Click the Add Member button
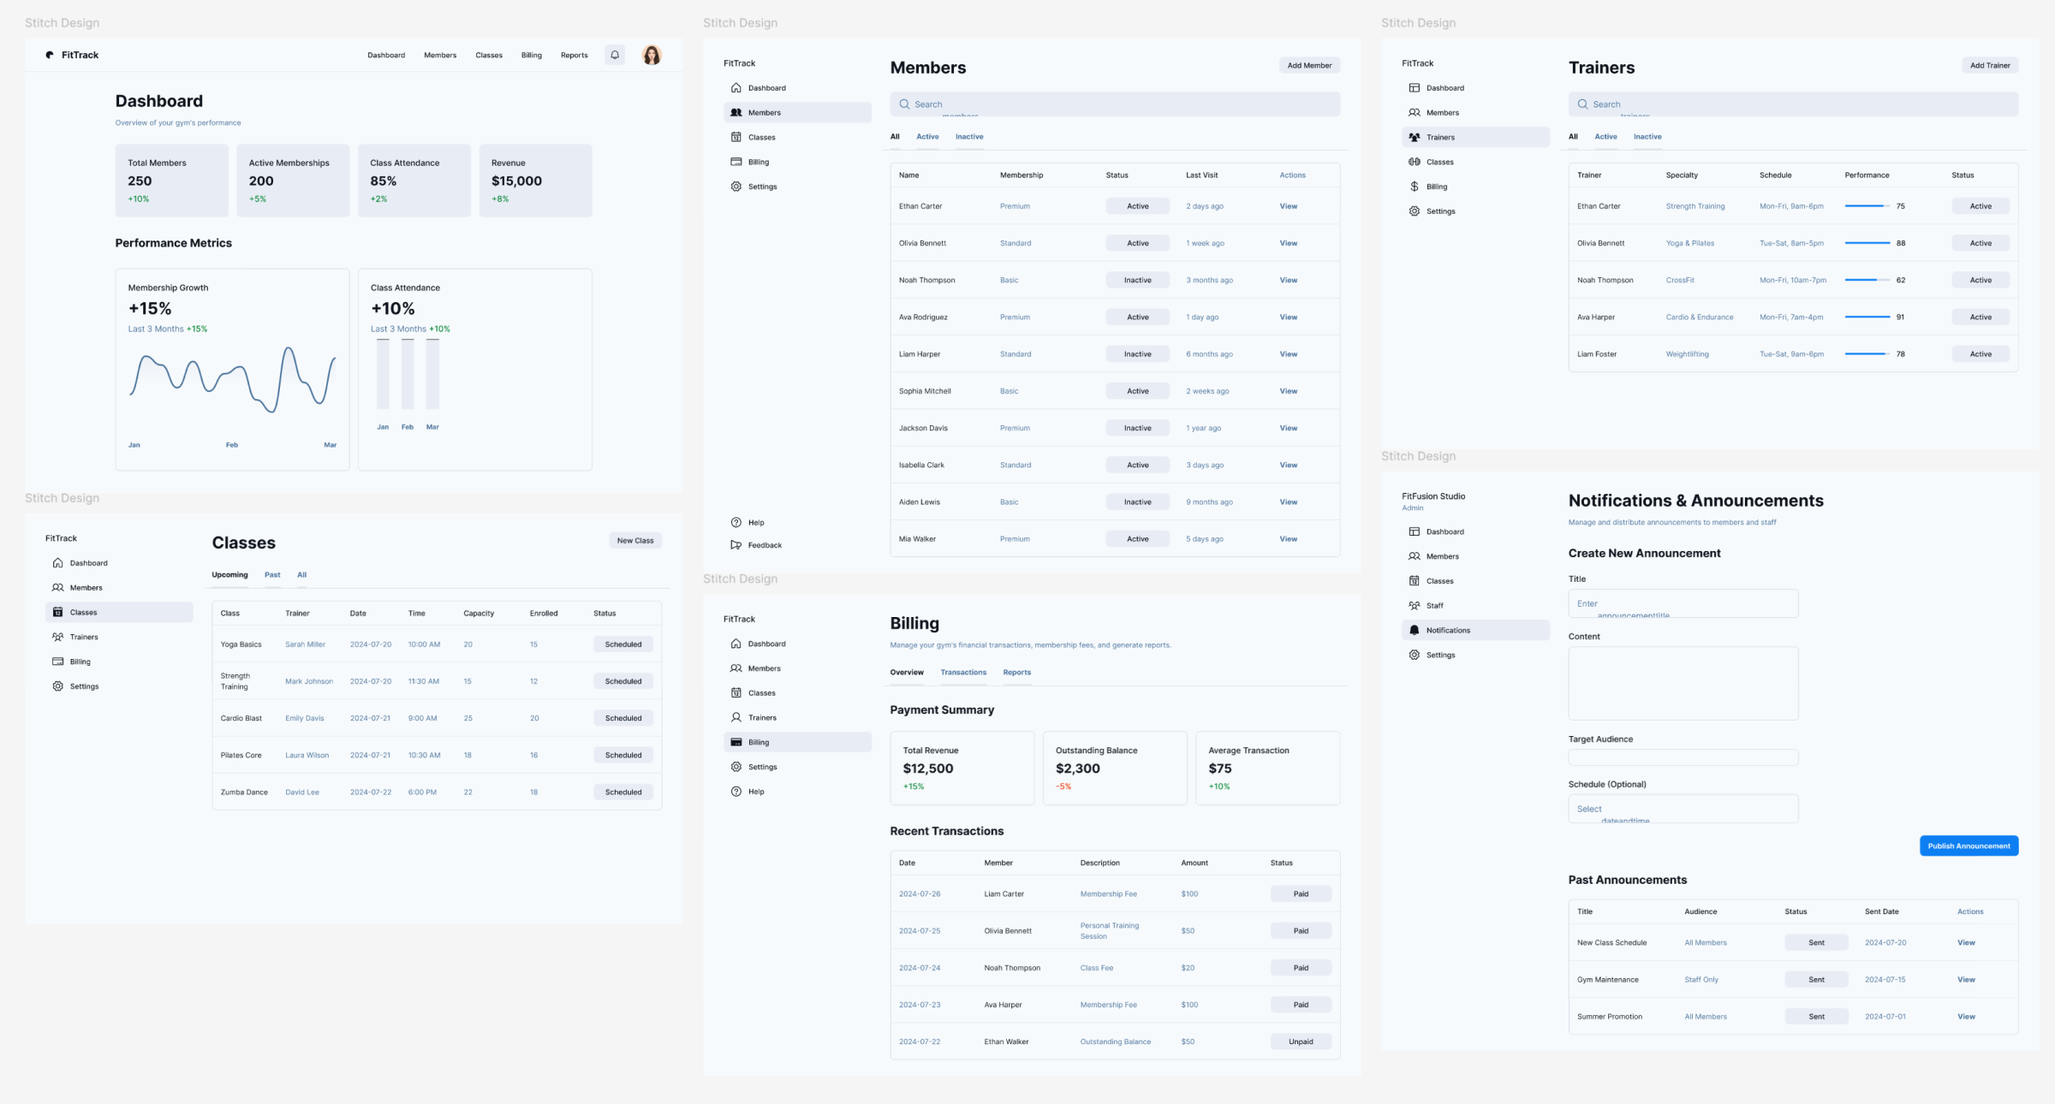The width and height of the screenshot is (2055, 1104). (x=1309, y=65)
